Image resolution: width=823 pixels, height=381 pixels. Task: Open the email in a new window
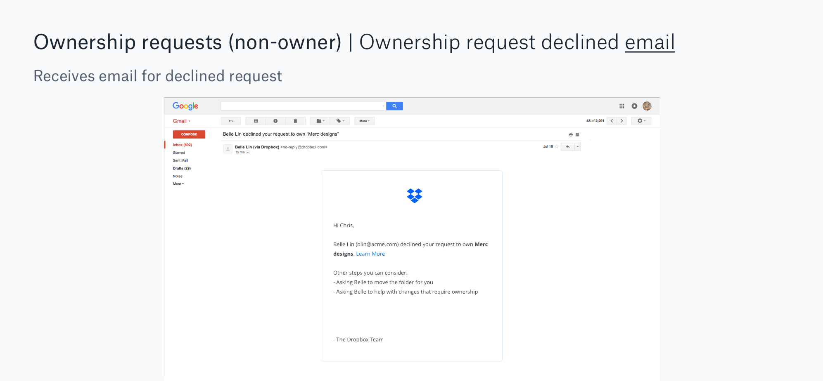click(577, 134)
